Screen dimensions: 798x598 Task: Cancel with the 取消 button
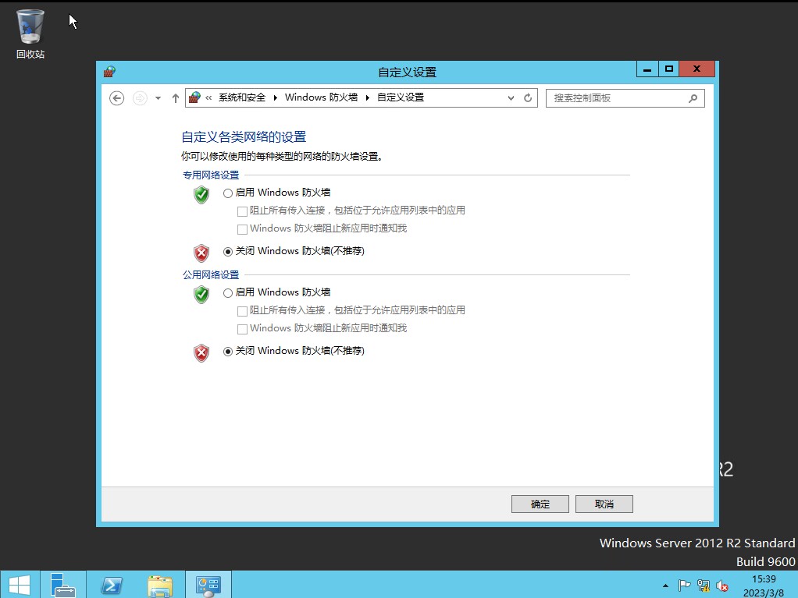point(604,504)
